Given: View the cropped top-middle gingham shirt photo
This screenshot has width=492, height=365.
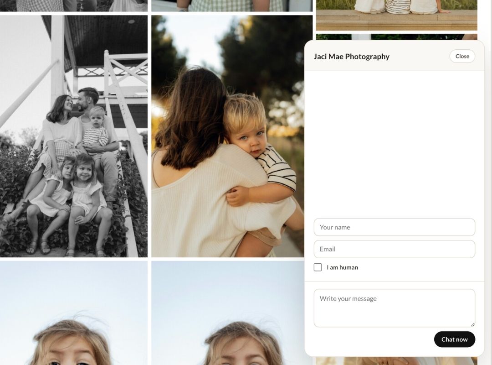Looking at the screenshot, I should [231, 5].
